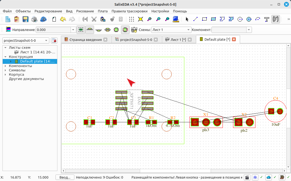Image resolution: width=291 pixels, height=181 pixels.
Task: Click the status bar cloud icon
Action: [269, 177]
